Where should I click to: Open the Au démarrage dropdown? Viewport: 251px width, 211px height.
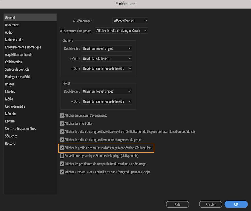[130, 21]
